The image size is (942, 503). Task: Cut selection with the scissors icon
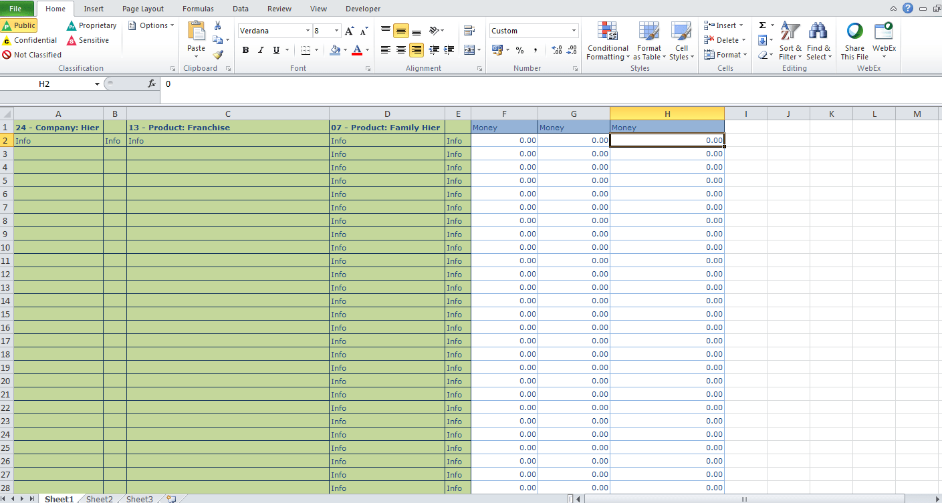217,25
